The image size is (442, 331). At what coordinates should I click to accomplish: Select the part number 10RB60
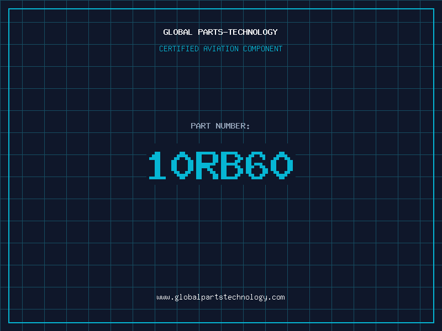point(221,165)
